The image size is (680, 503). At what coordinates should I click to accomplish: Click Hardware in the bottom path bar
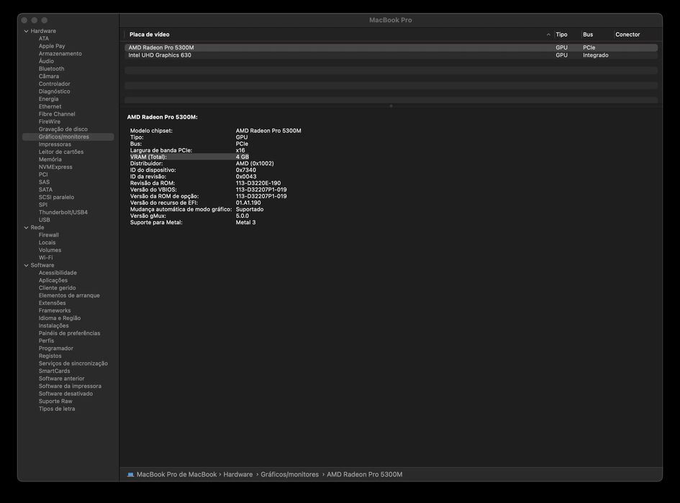click(238, 474)
